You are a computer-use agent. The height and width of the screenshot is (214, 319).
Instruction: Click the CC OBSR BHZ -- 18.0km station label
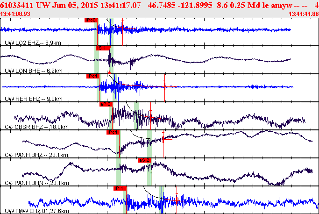36,127
